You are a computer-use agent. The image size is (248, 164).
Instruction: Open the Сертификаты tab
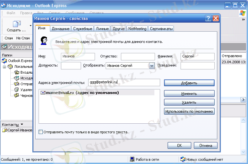[x=161, y=29]
